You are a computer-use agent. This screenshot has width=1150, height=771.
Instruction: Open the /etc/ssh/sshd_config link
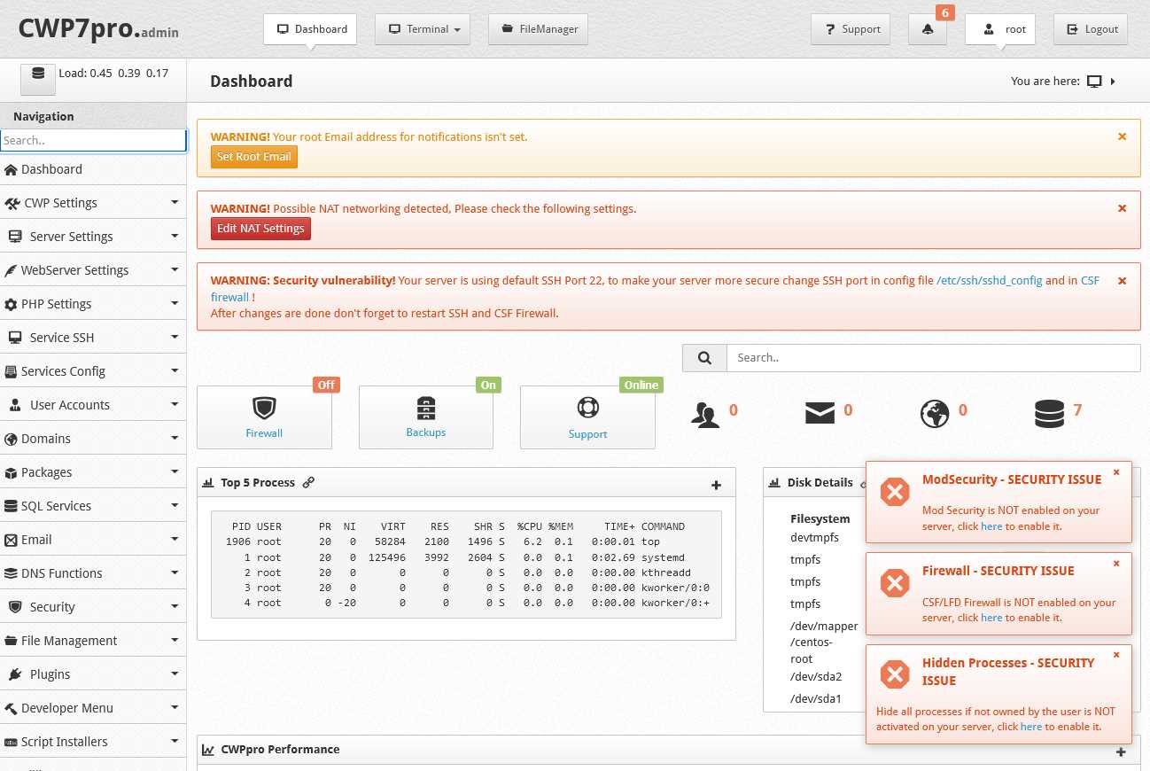(990, 280)
